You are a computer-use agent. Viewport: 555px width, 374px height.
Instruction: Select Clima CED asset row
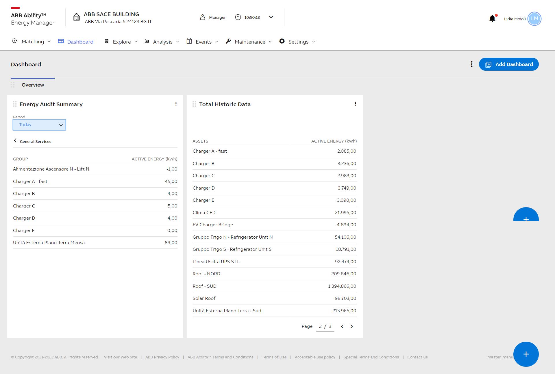tap(275, 212)
